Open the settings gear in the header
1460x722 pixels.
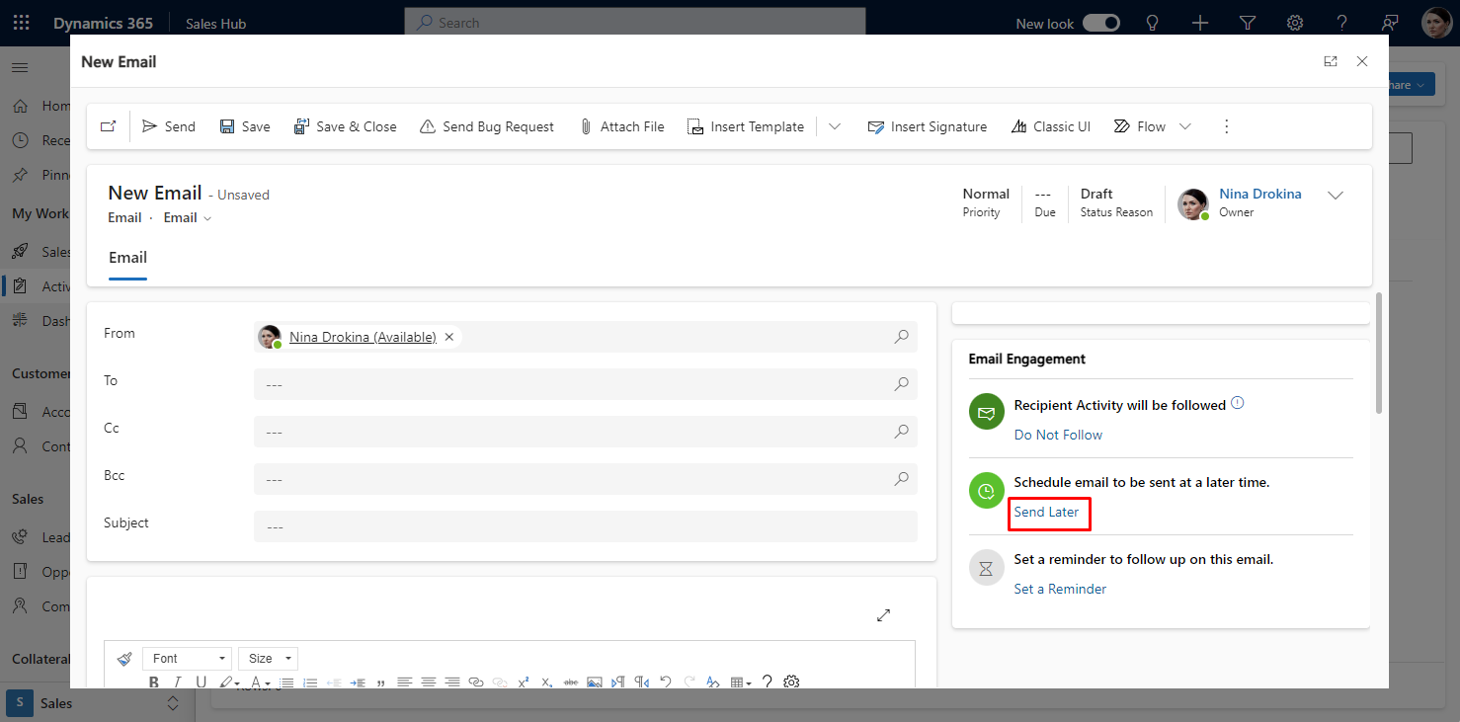(x=1295, y=23)
